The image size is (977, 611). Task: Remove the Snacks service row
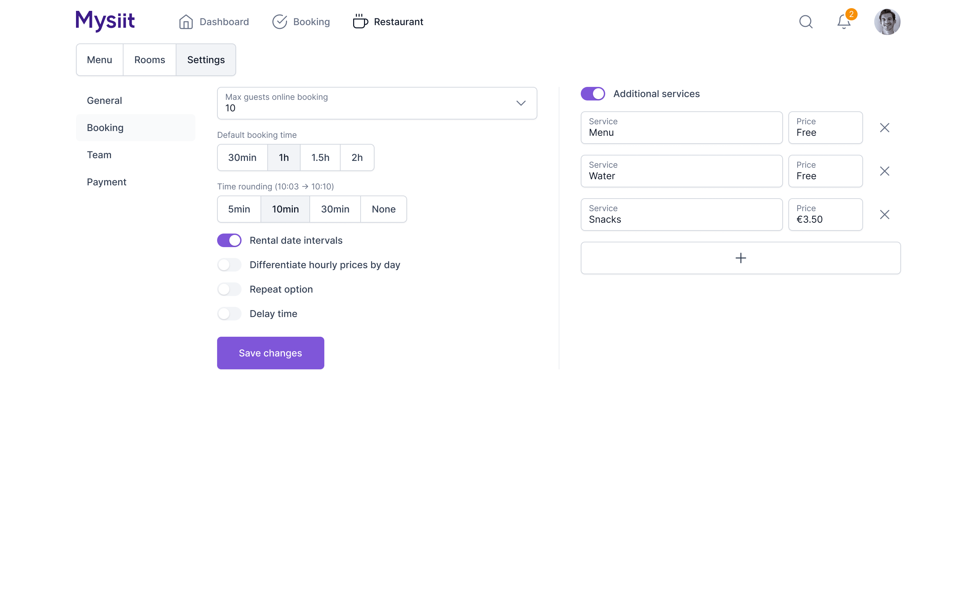pos(884,215)
